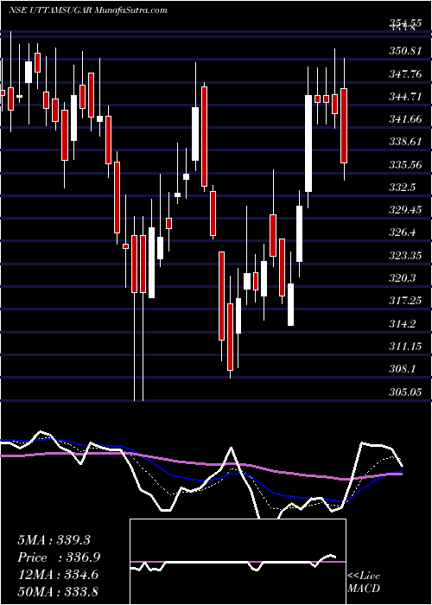The image size is (432, 605).
Task: Click the 317.25 price axis label
Action: (405, 302)
